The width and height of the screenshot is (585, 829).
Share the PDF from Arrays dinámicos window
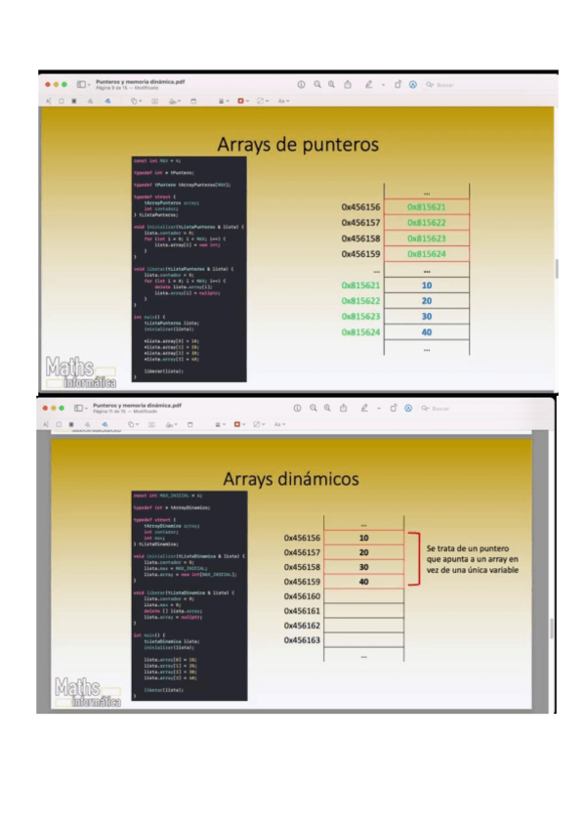[343, 409]
